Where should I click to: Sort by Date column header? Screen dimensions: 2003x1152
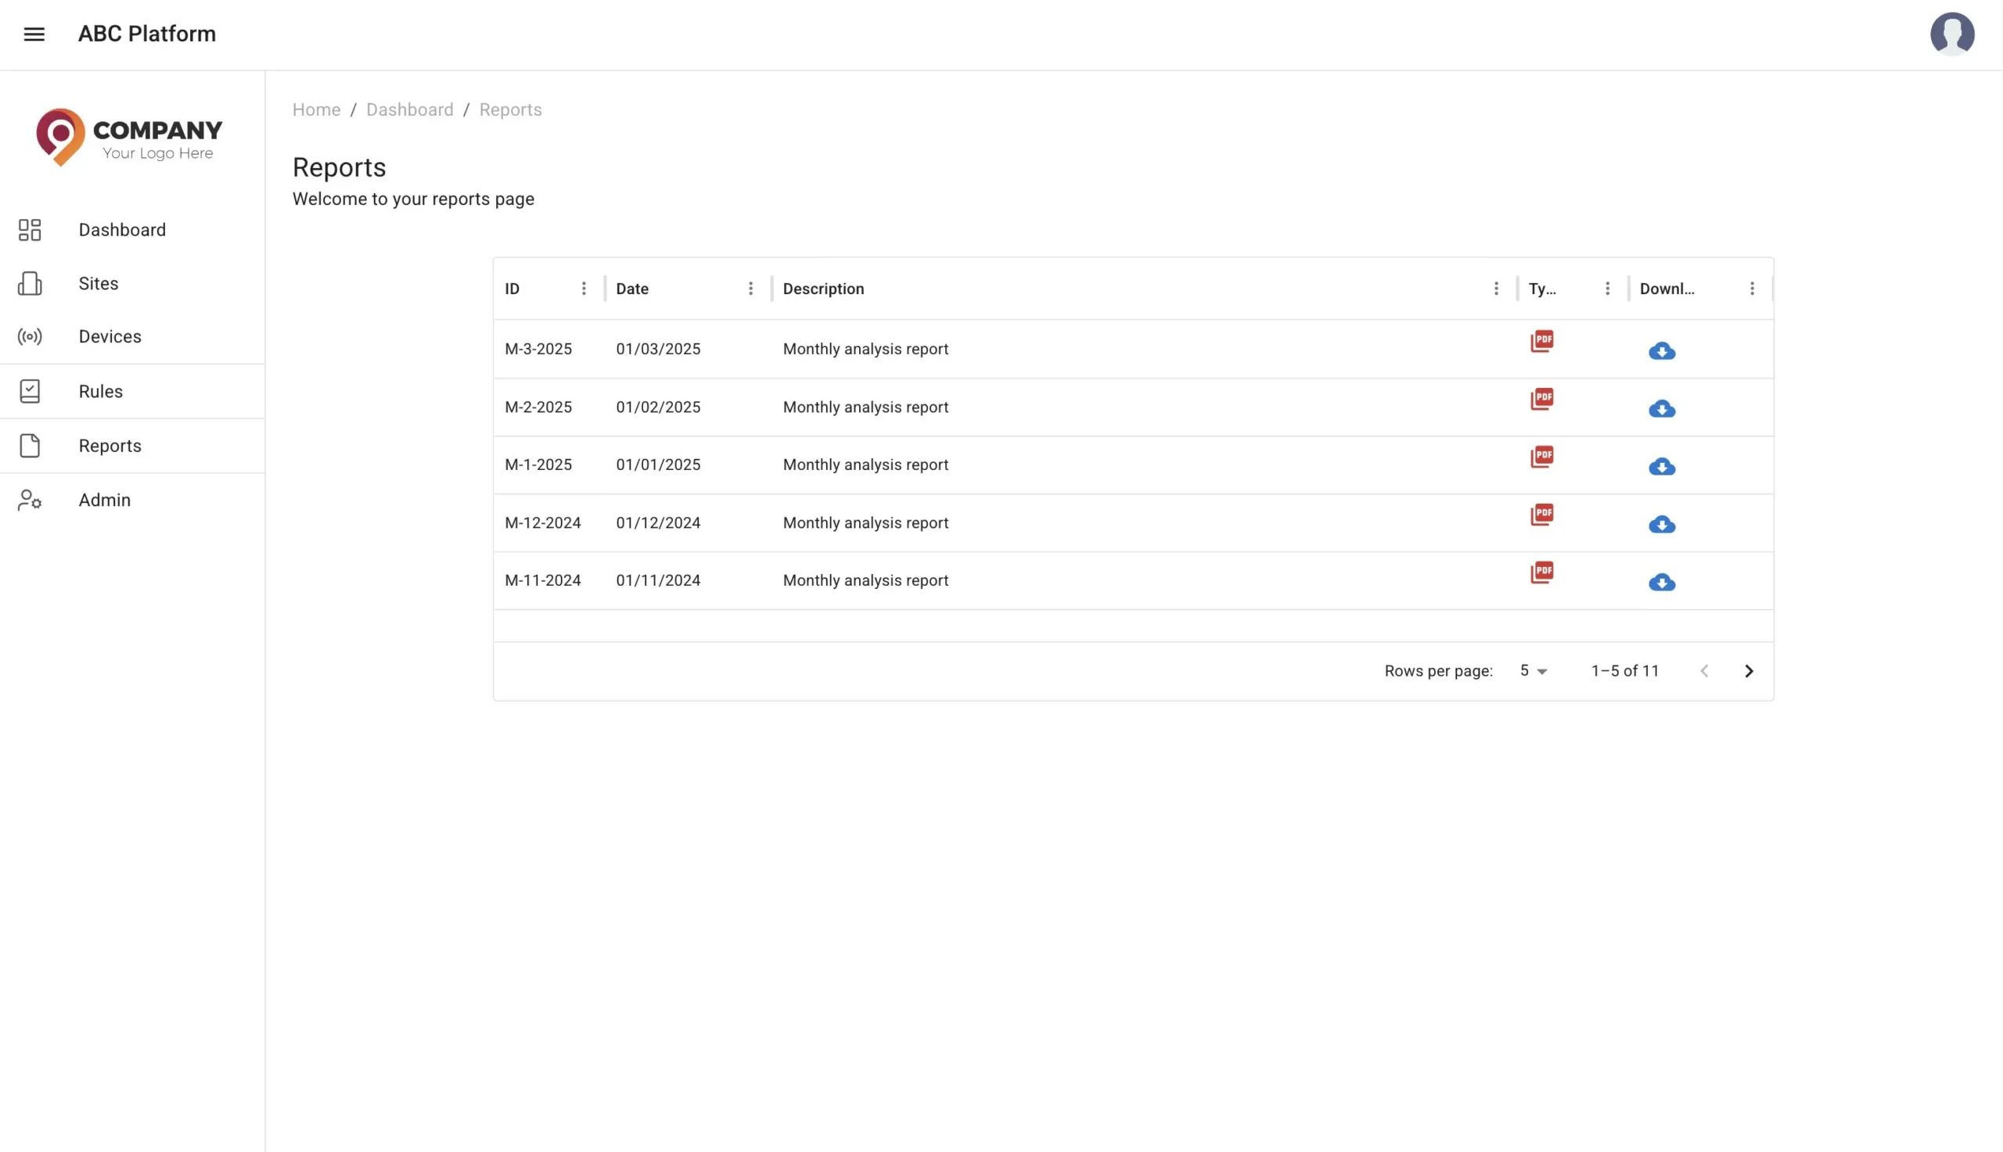point(632,289)
